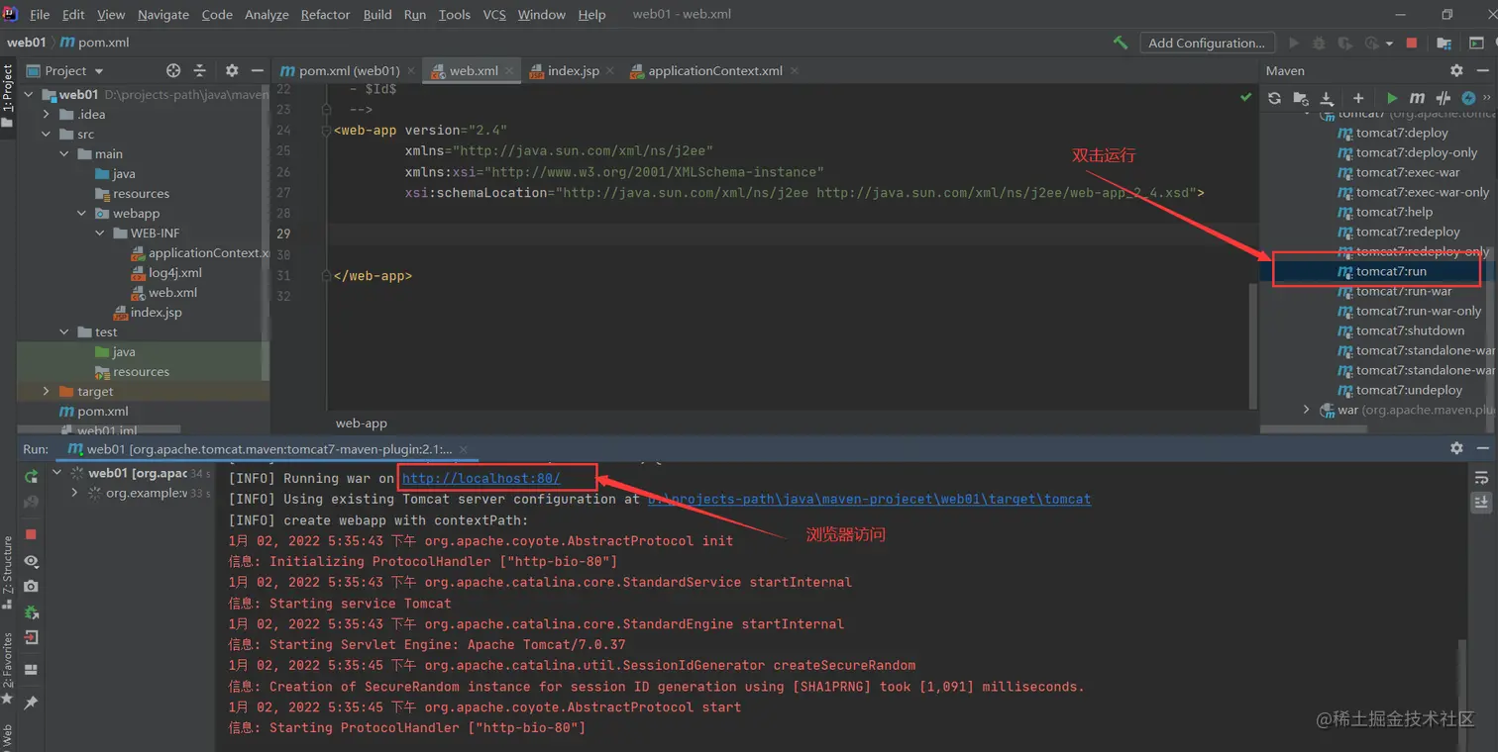Open the VCS menu
Image resolution: width=1498 pixels, height=752 pixels.
pyautogui.click(x=494, y=15)
